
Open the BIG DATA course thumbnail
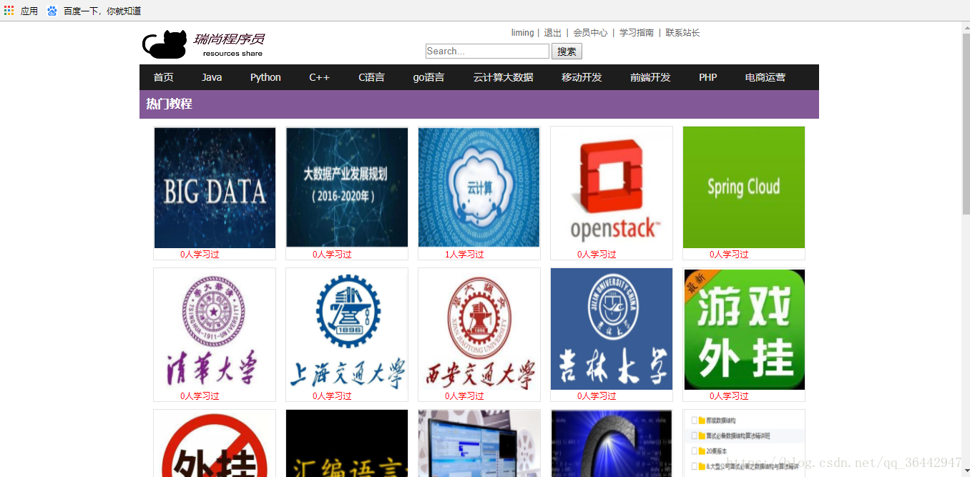click(215, 188)
